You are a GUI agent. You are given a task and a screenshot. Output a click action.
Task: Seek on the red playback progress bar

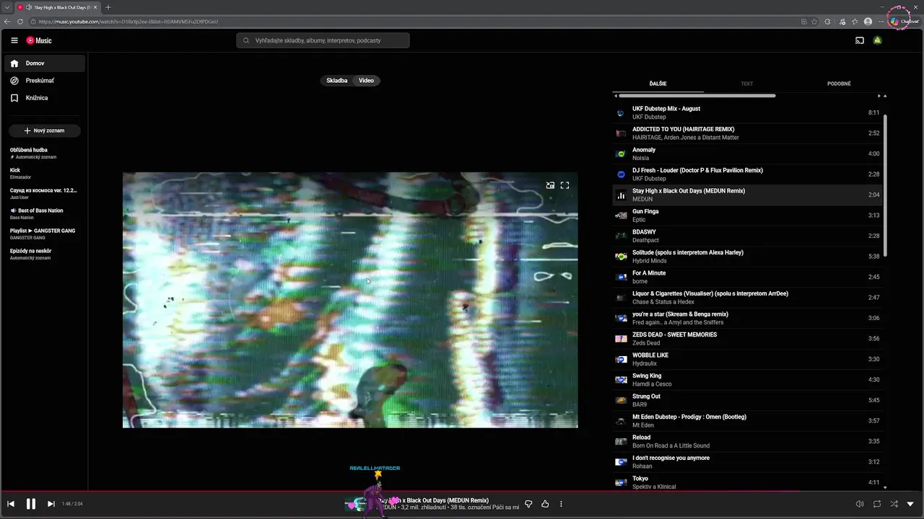[x=462, y=492]
